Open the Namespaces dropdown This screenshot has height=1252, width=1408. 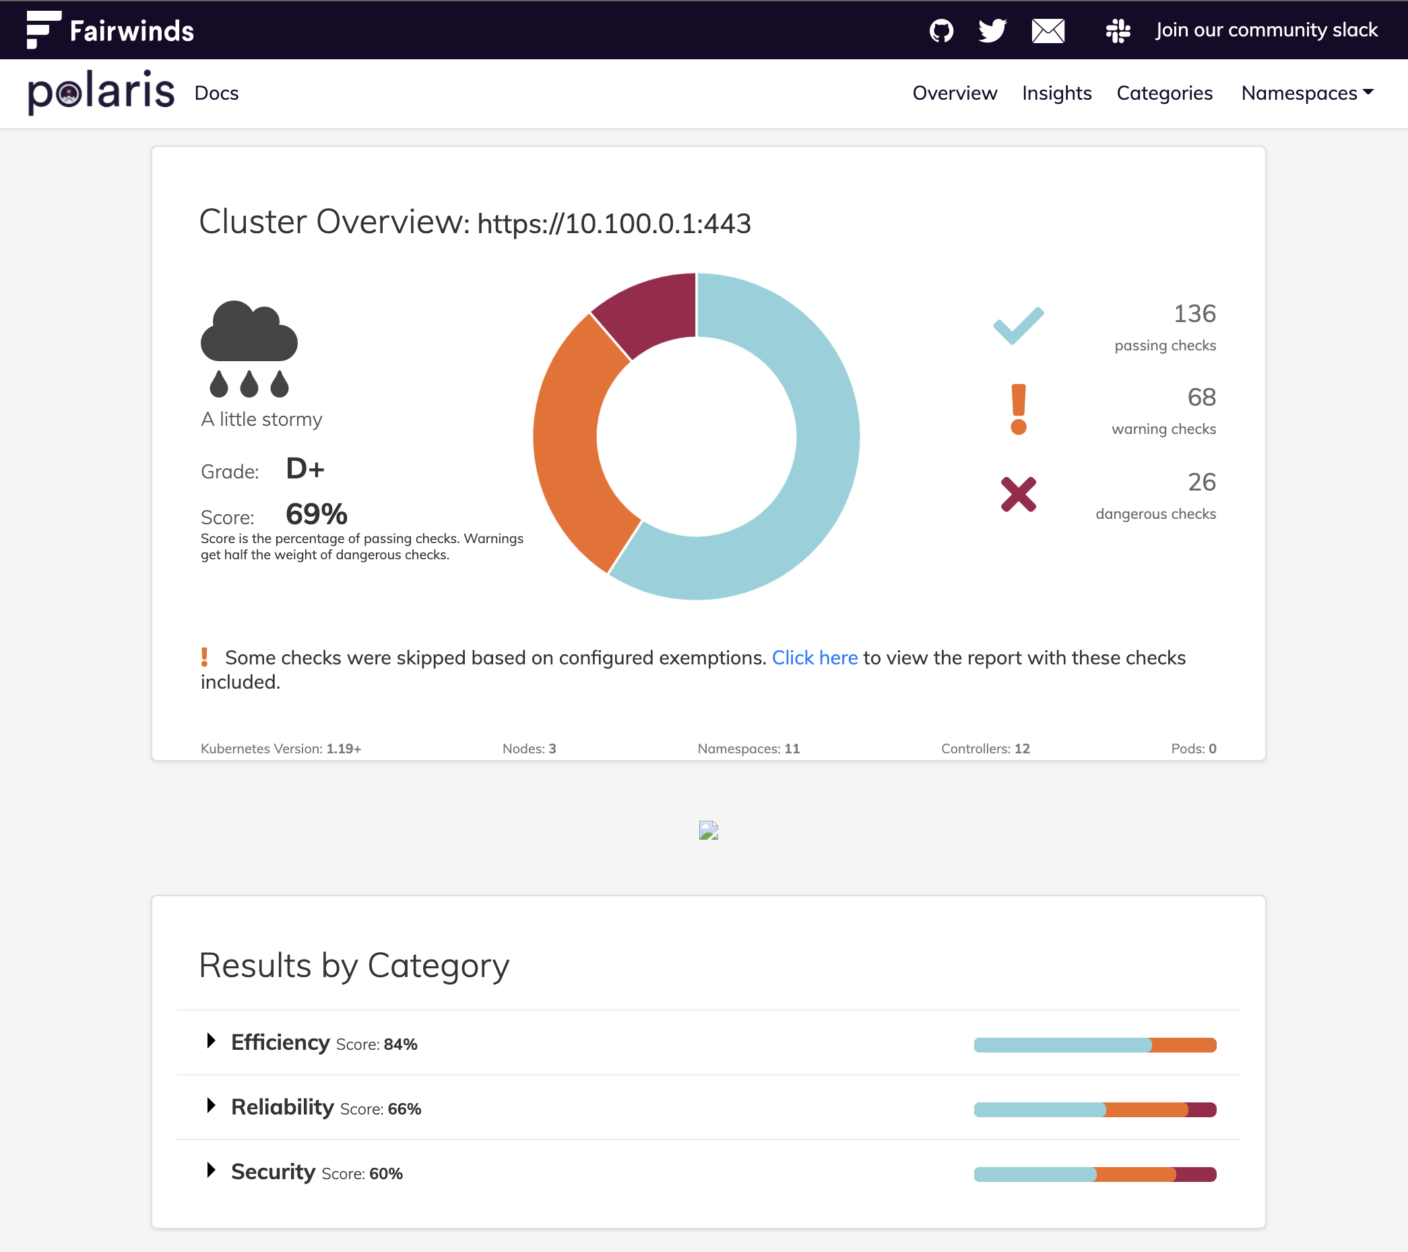(1308, 93)
